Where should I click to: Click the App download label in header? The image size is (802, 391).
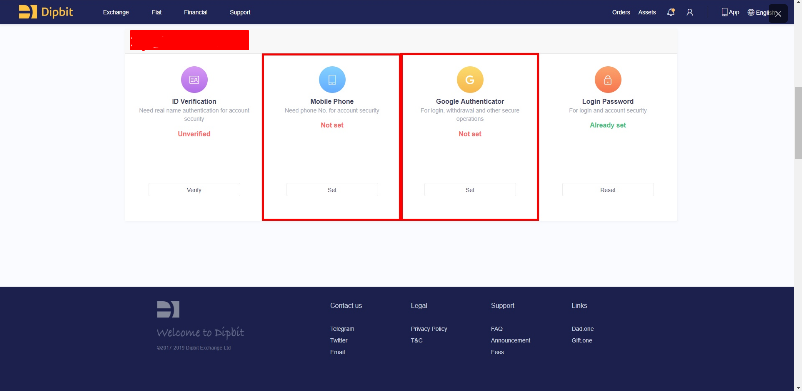pos(734,12)
